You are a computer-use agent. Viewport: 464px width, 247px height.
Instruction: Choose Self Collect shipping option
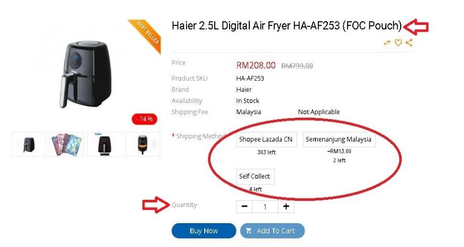click(x=255, y=177)
